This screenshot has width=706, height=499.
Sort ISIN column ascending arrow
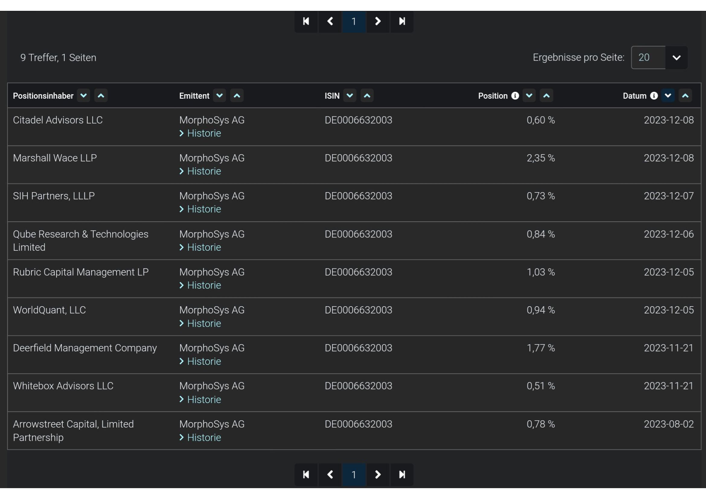367,96
